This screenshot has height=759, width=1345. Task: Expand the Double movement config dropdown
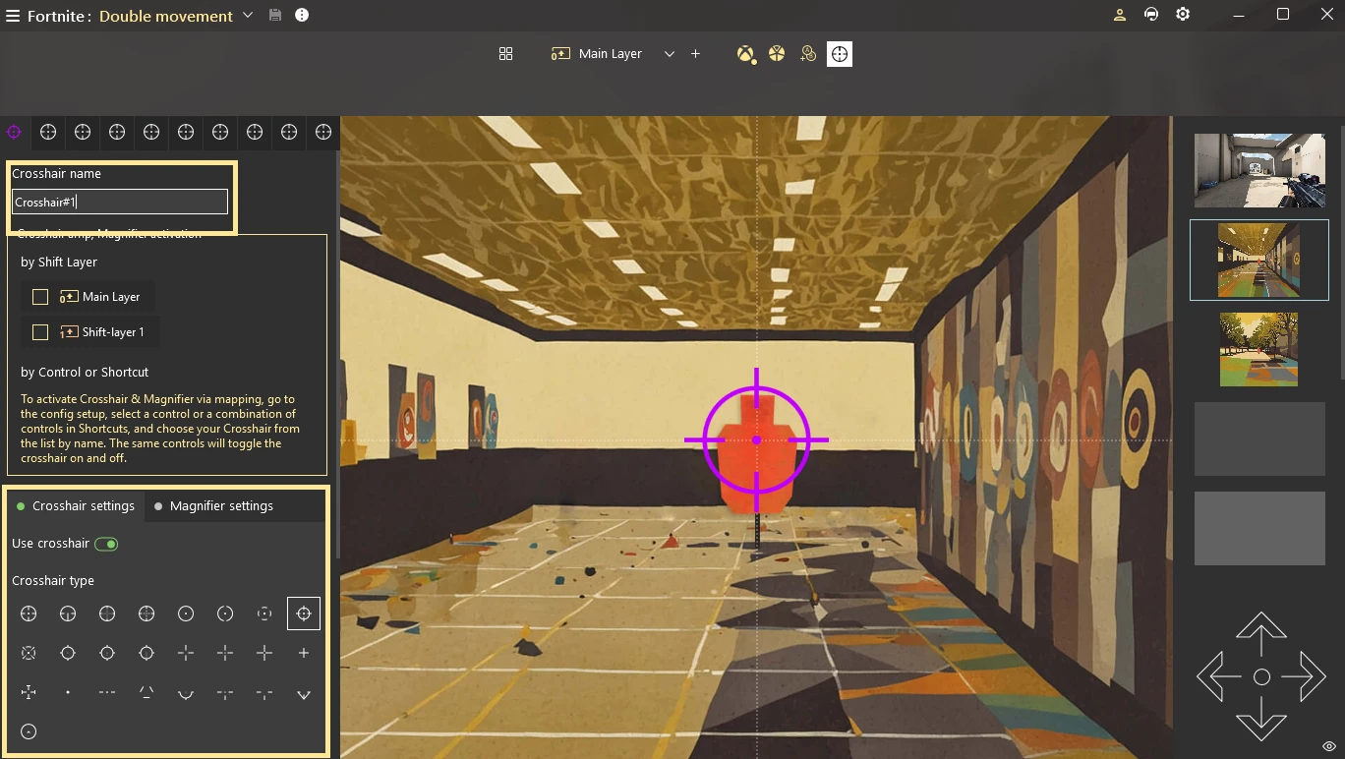coord(248,16)
